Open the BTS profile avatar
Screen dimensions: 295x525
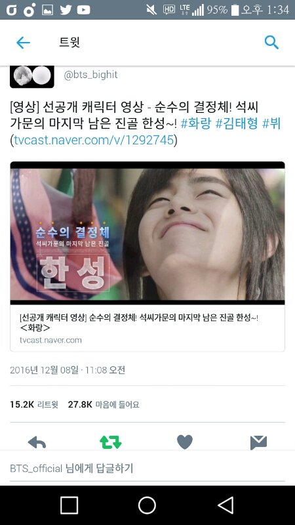[31, 77]
